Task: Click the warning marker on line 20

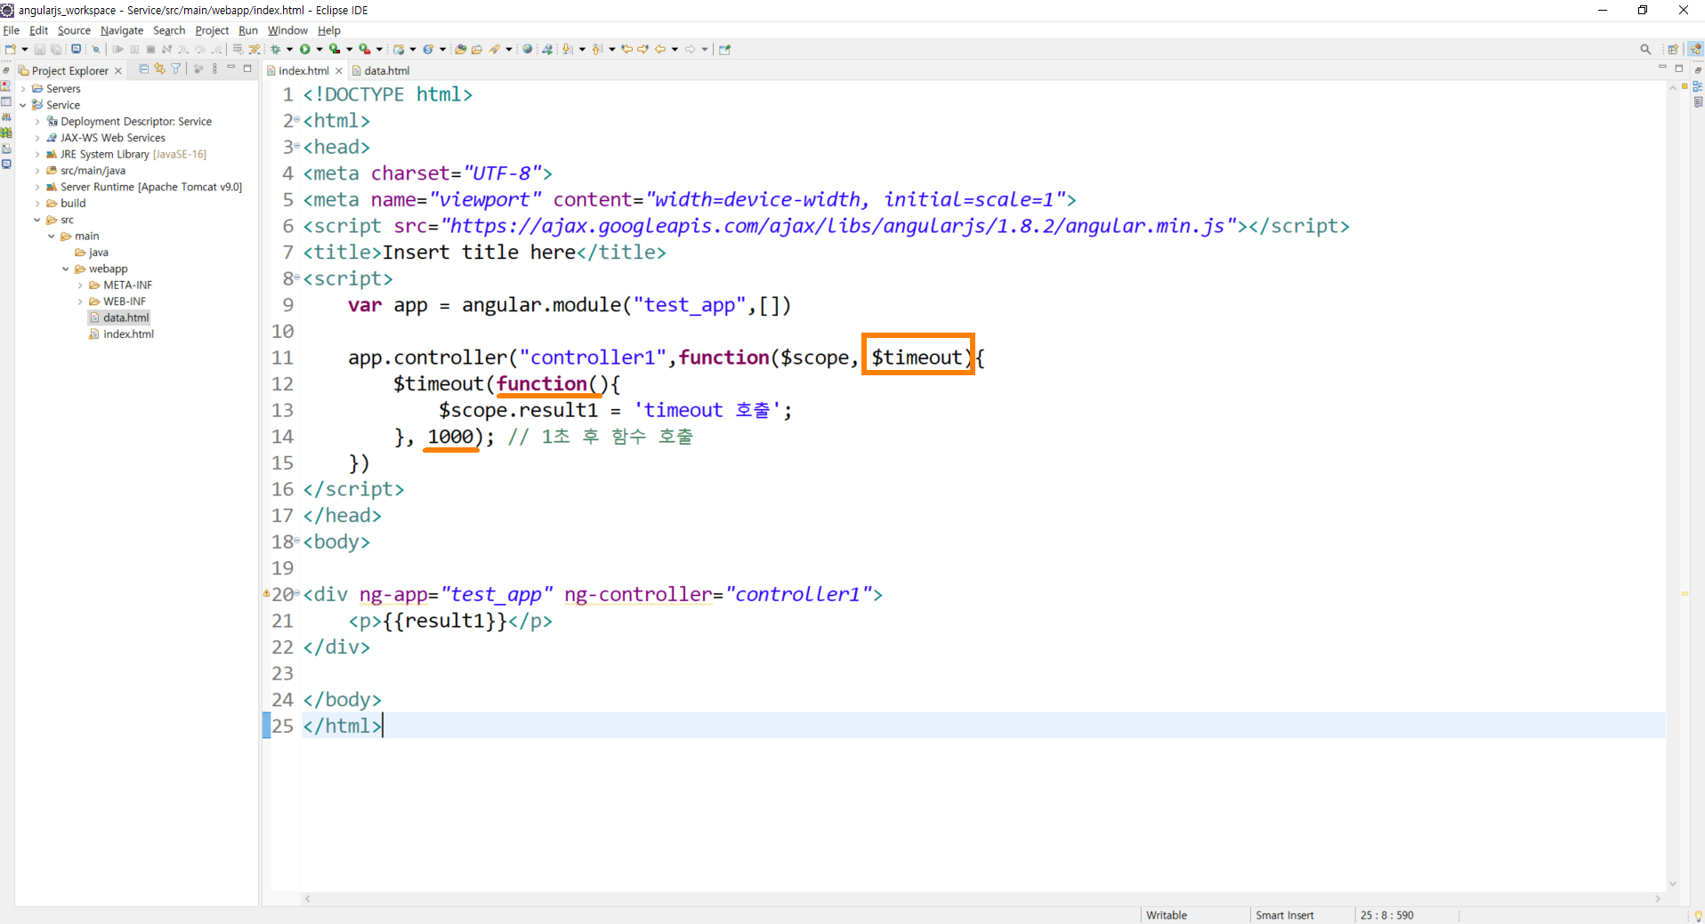Action: point(266,593)
